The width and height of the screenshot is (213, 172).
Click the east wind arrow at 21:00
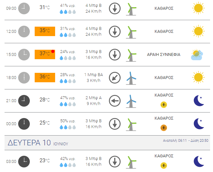tap(115, 101)
